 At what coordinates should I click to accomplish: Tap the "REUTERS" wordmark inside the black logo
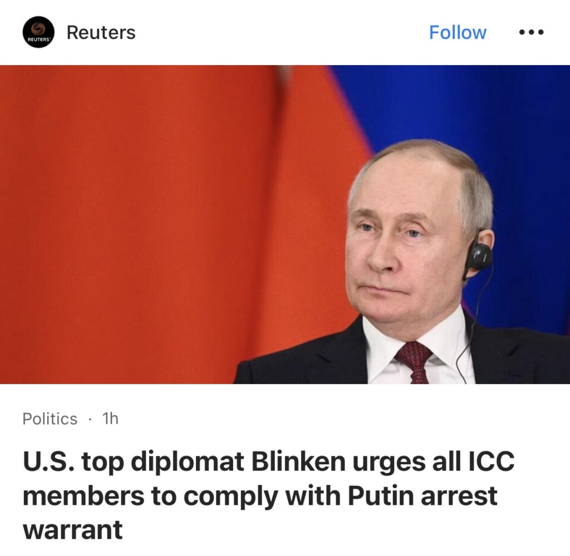point(38,39)
